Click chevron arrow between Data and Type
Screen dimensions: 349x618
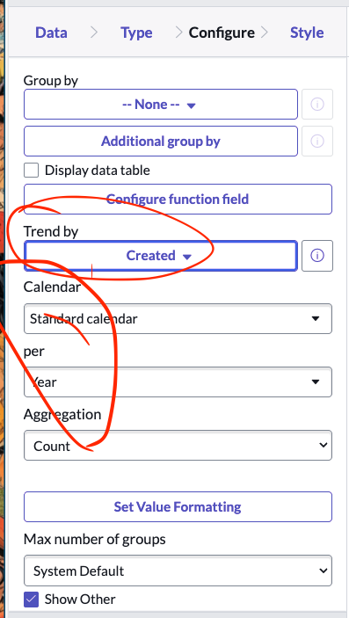(94, 33)
